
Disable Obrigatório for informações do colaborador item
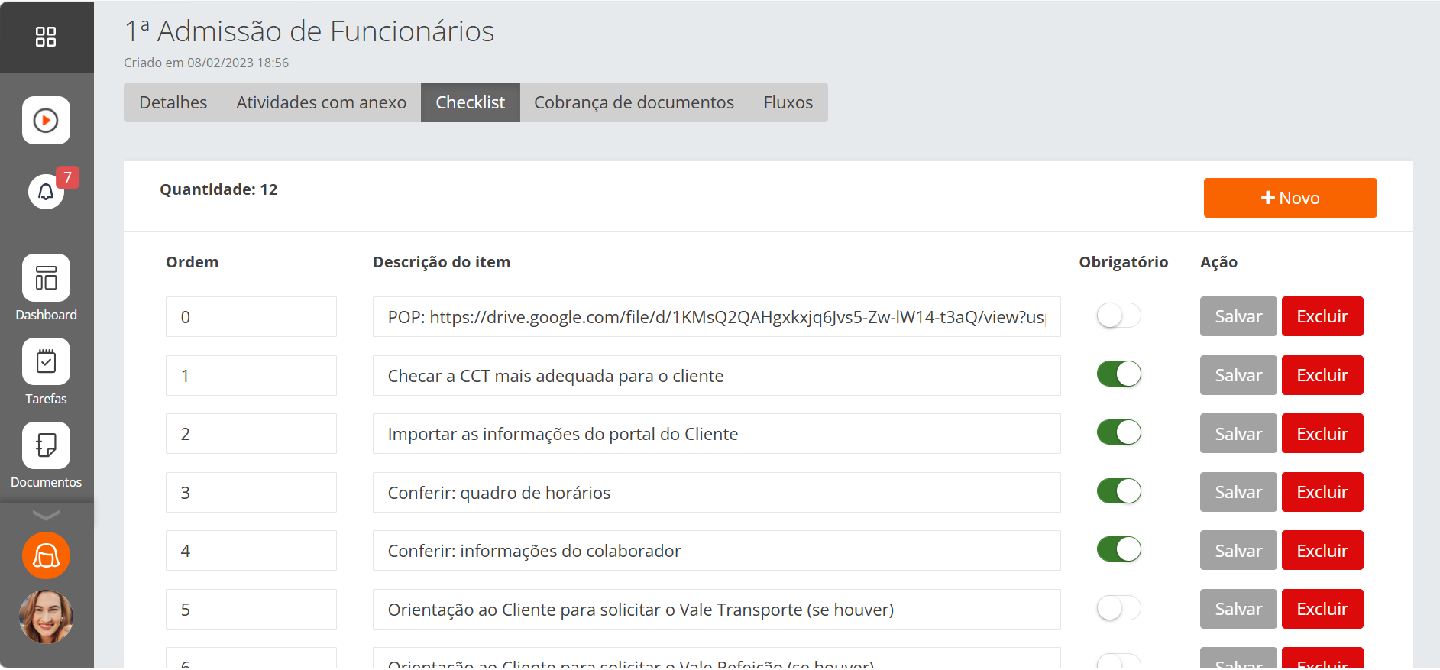(x=1118, y=549)
